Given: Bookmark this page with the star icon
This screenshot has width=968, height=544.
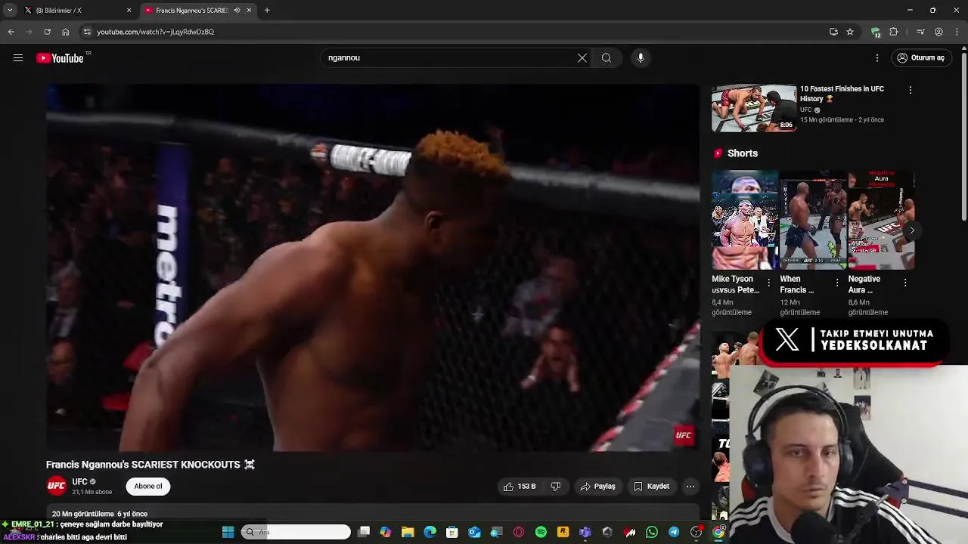Looking at the screenshot, I should [850, 32].
